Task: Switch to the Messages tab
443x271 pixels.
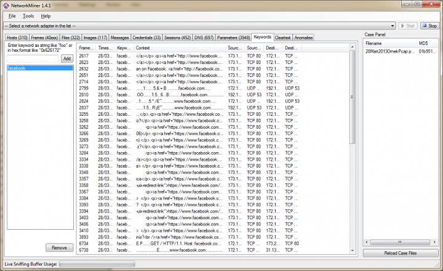Action: click(x=120, y=38)
